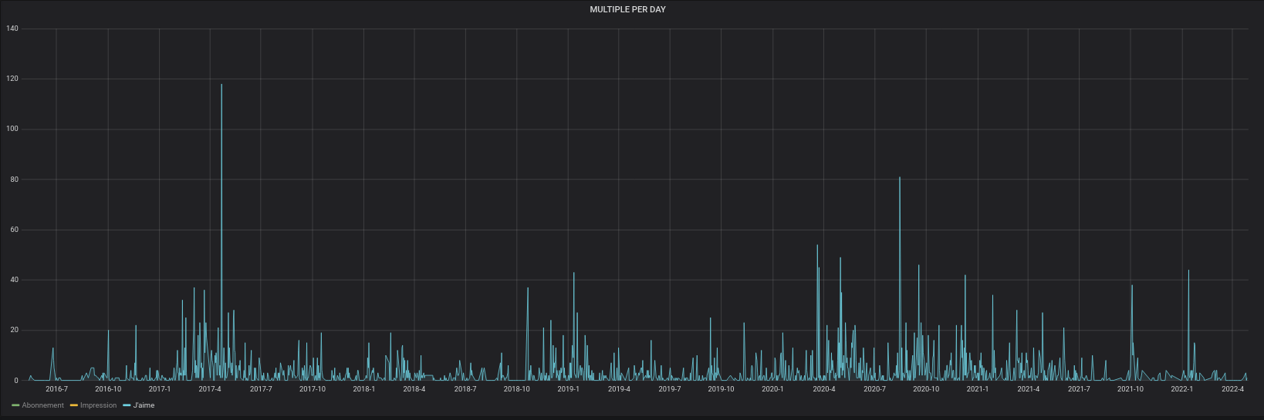
Task: Click the 2022-4 x-axis date label
Action: tap(1232, 389)
